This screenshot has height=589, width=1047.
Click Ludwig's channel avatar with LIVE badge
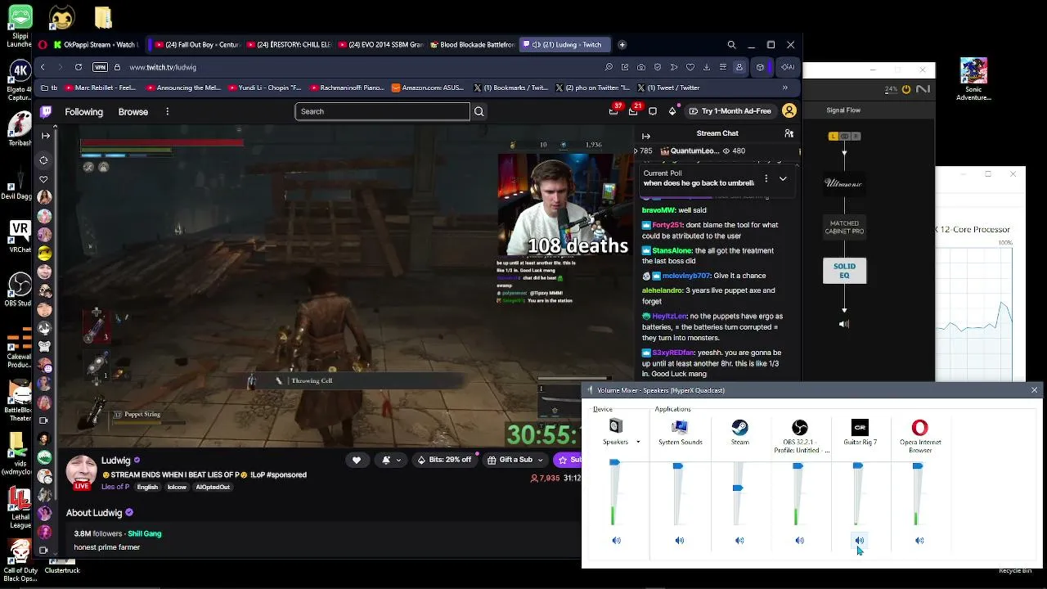coord(82,474)
